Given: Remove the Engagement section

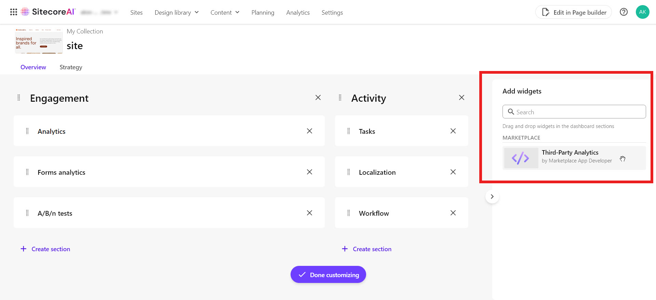Looking at the screenshot, I should coord(318,98).
